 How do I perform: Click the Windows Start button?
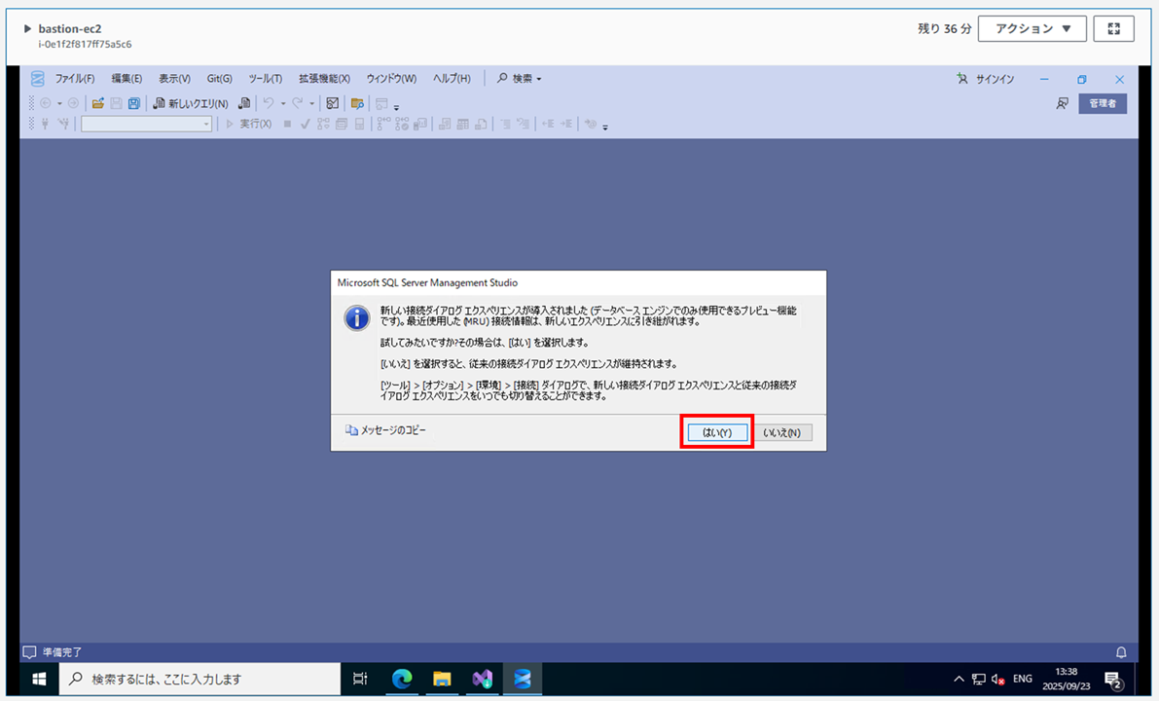click(39, 679)
